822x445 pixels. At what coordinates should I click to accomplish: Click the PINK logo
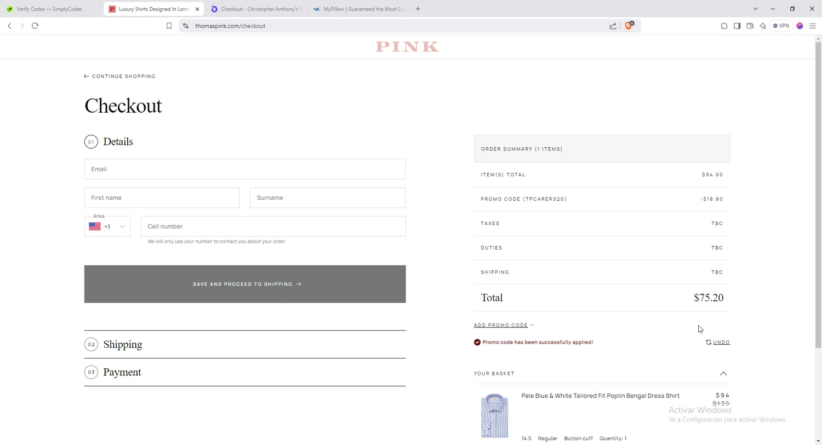[407, 47]
